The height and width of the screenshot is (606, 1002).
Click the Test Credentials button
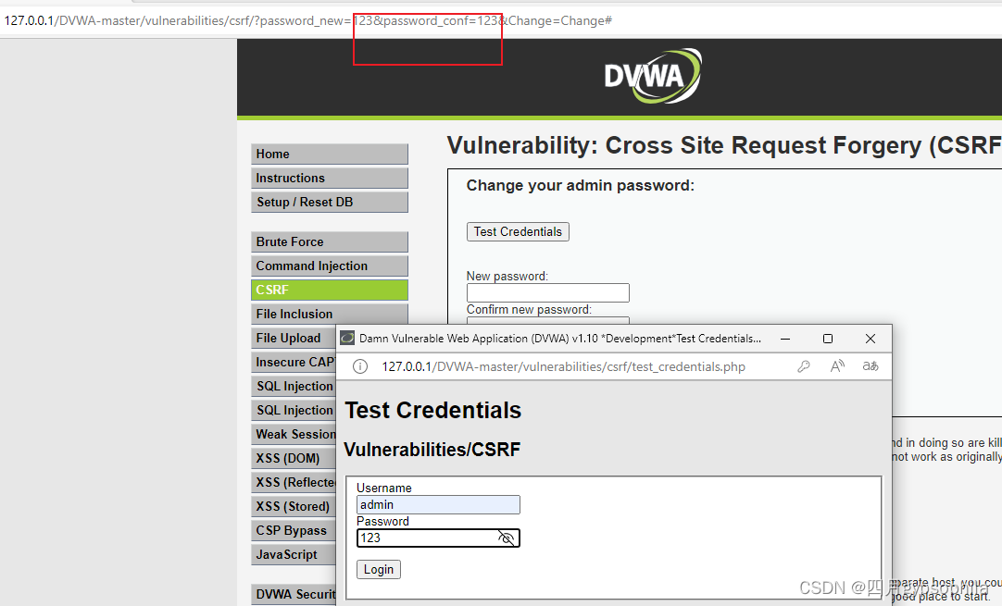tap(518, 232)
